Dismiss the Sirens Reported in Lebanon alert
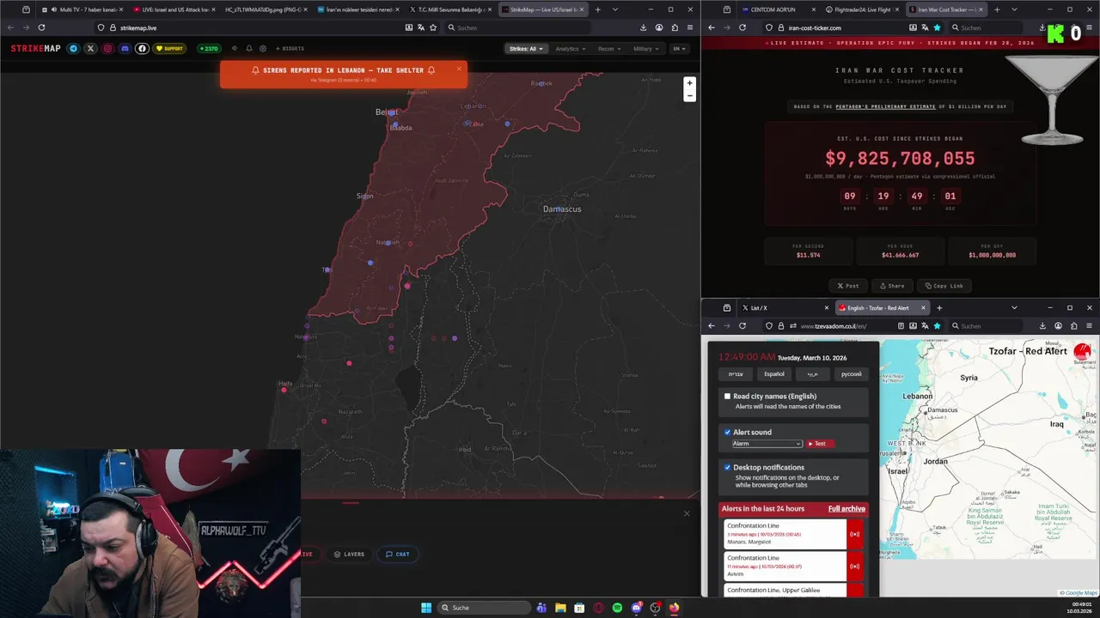Viewport: 1100px width, 618px height. 459,69
